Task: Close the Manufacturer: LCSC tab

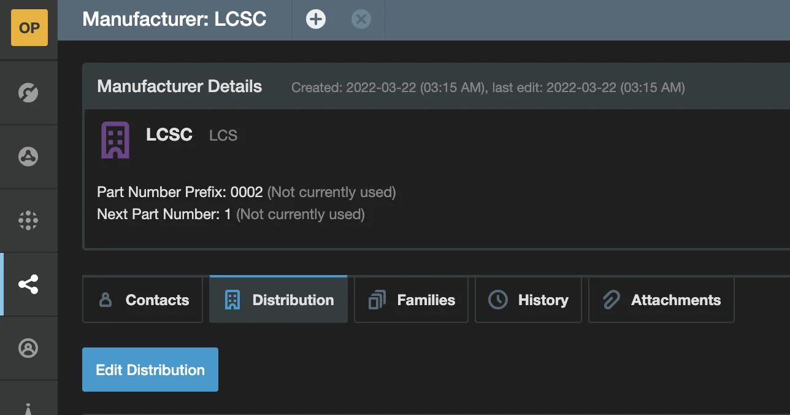Action: tap(361, 20)
